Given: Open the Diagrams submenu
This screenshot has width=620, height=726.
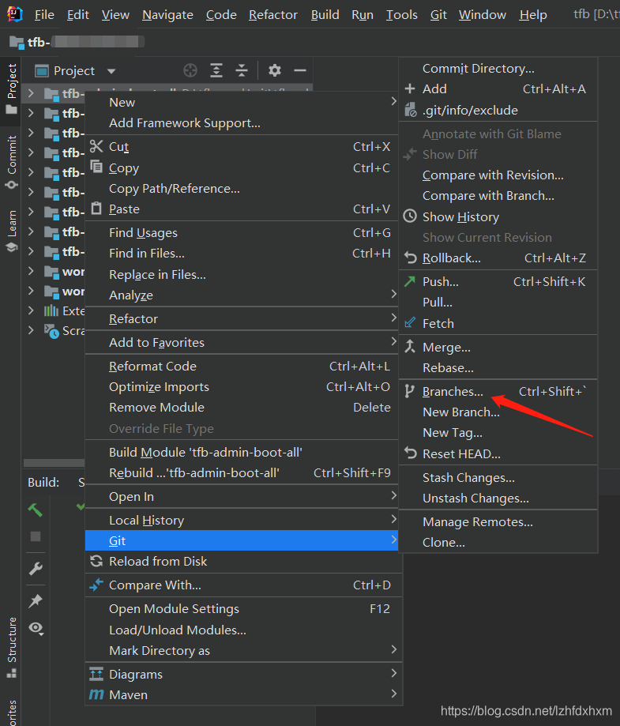Looking at the screenshot, I should tap(242, 675).
